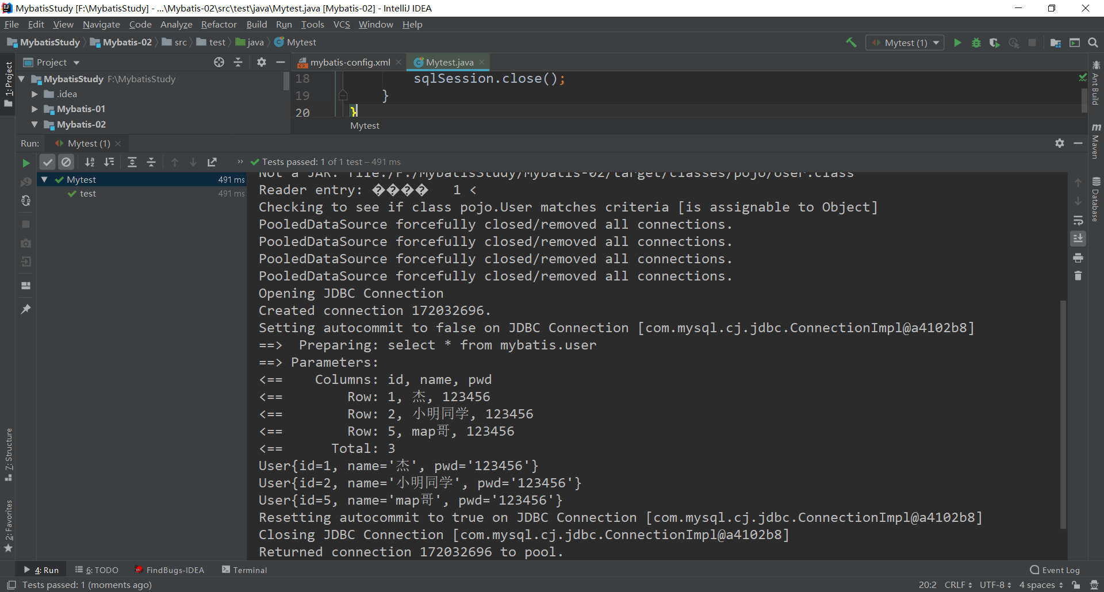The width and height of the screenshot is (1104, 592).
Task: Open the Terminal tool window
Action: pos(244,570)
